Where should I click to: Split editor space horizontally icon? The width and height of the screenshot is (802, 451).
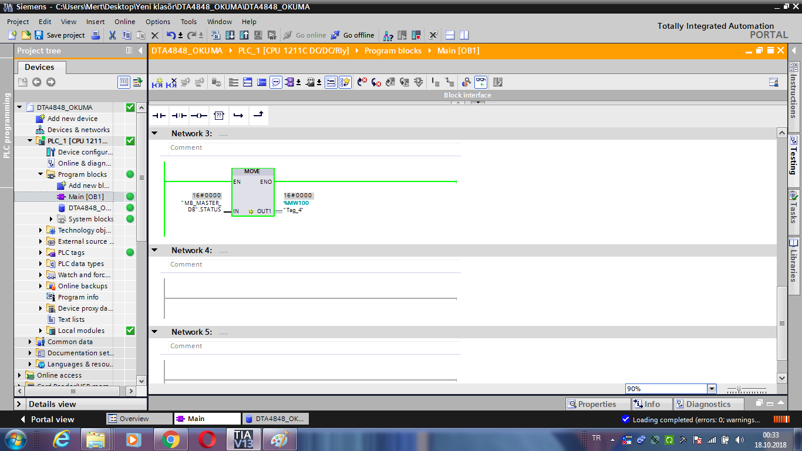point(450,35)
